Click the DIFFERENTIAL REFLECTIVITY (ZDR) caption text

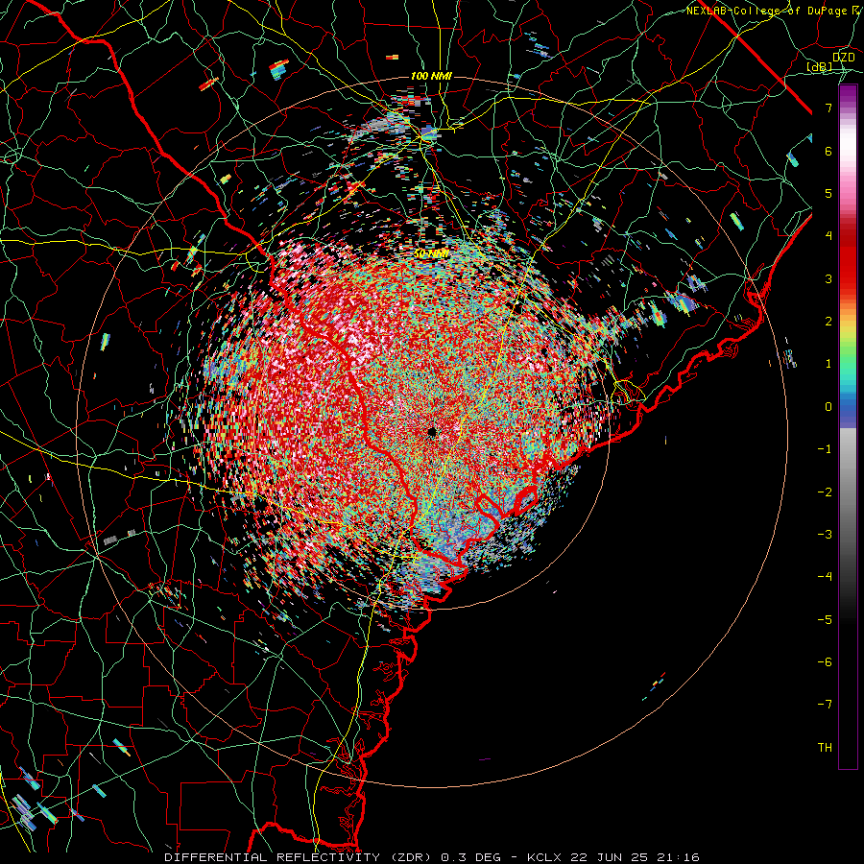[300, 857]
